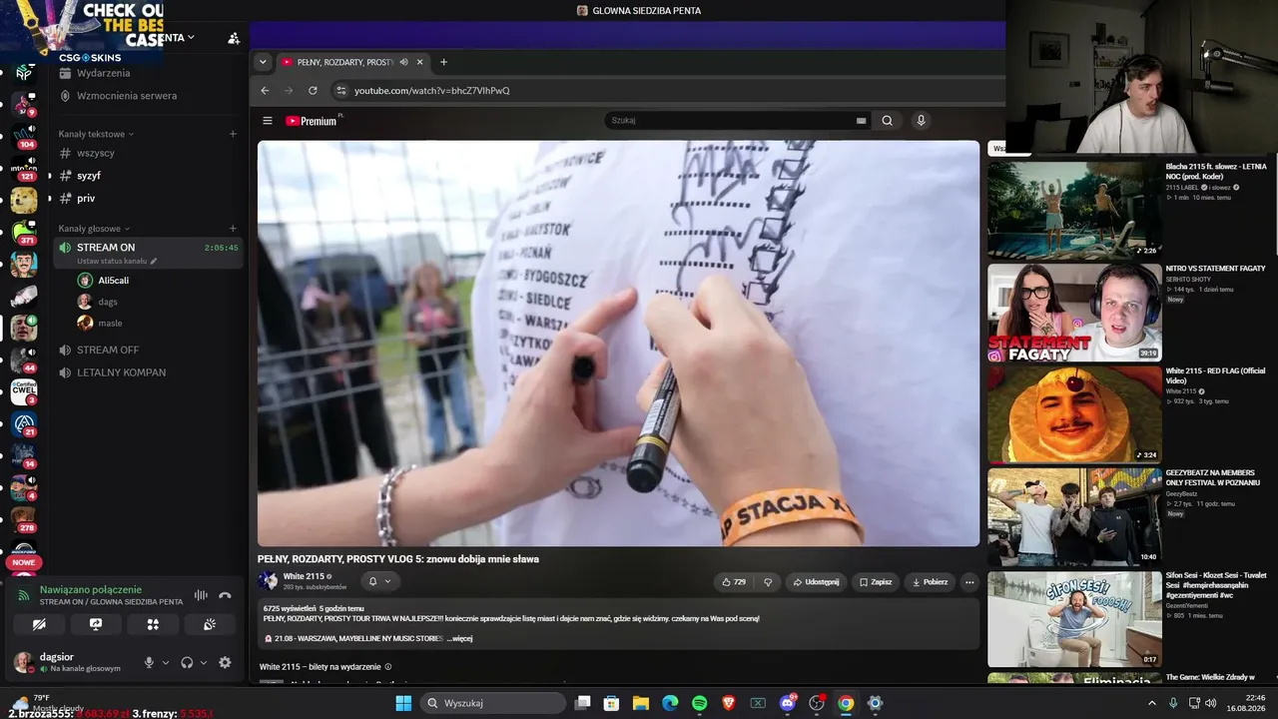Image resolution: width=1278 pixels, height=719 pixels.
Task: Open the White 2115 channel link
Action: [304, 576]
